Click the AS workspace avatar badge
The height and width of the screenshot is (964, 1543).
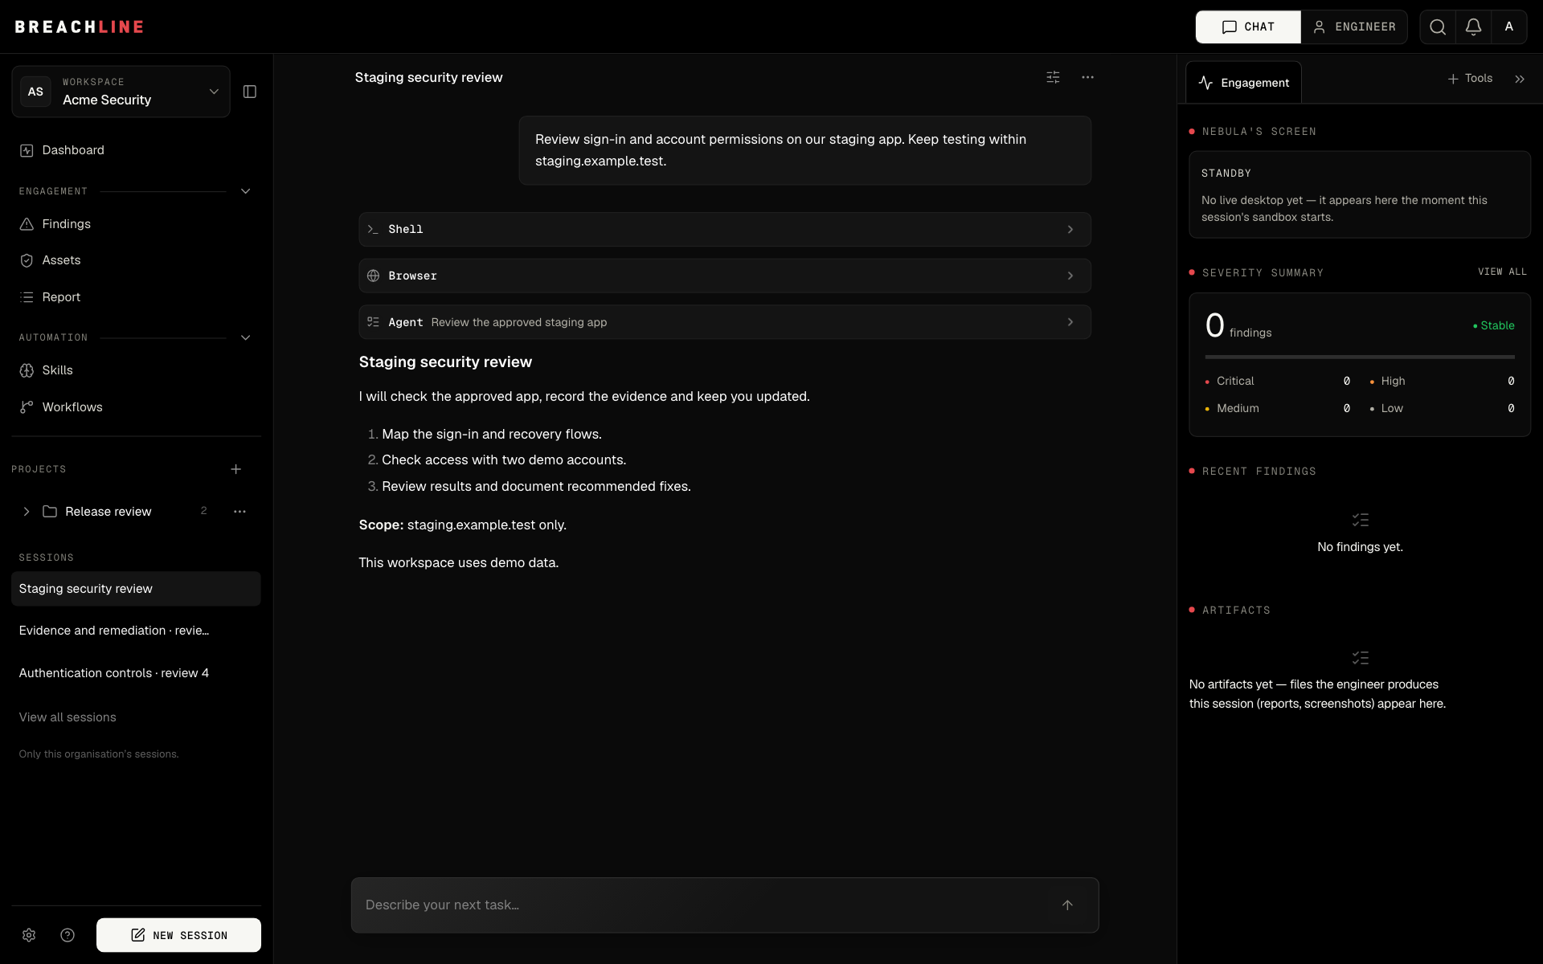pos(35,92)
